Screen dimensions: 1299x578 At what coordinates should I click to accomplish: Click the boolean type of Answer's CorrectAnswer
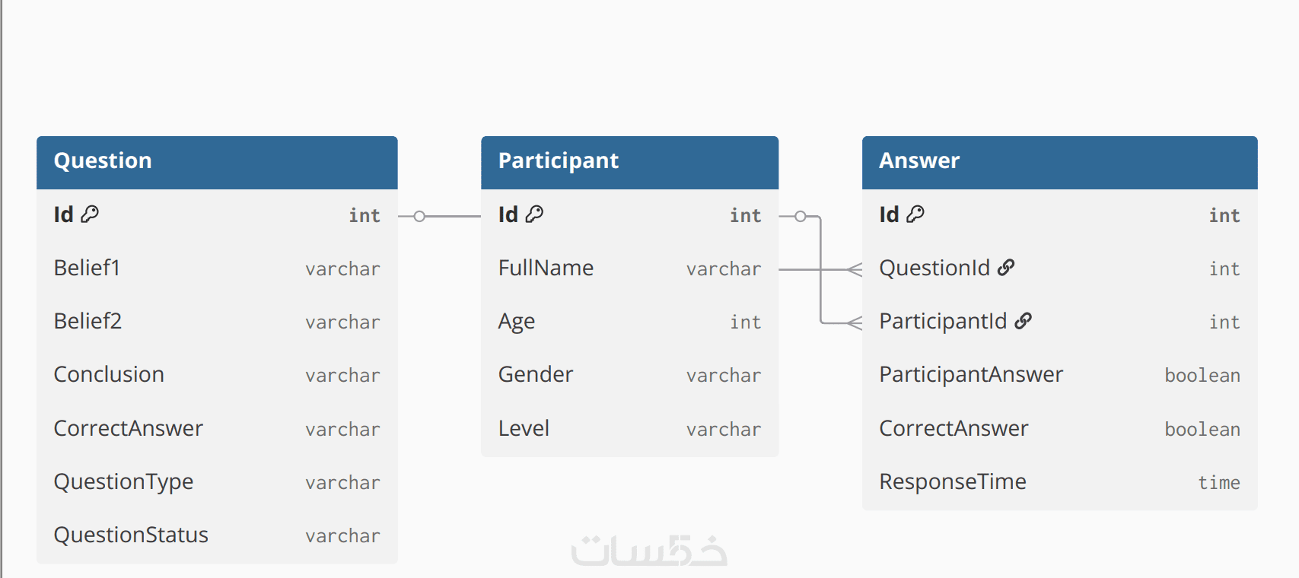pyautogui.click(x=1202, y=430)
